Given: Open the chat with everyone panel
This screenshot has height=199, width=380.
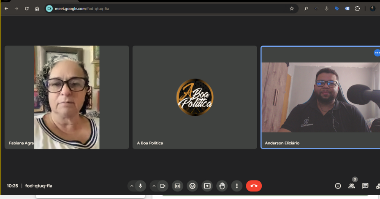Looking at the screenshot, I should 365,186.
